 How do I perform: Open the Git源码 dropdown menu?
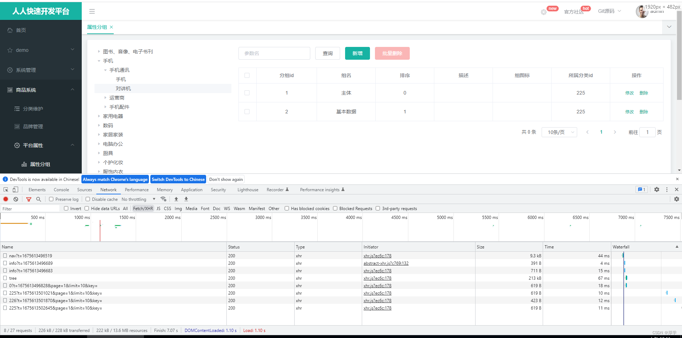click(x=609, y=11)
